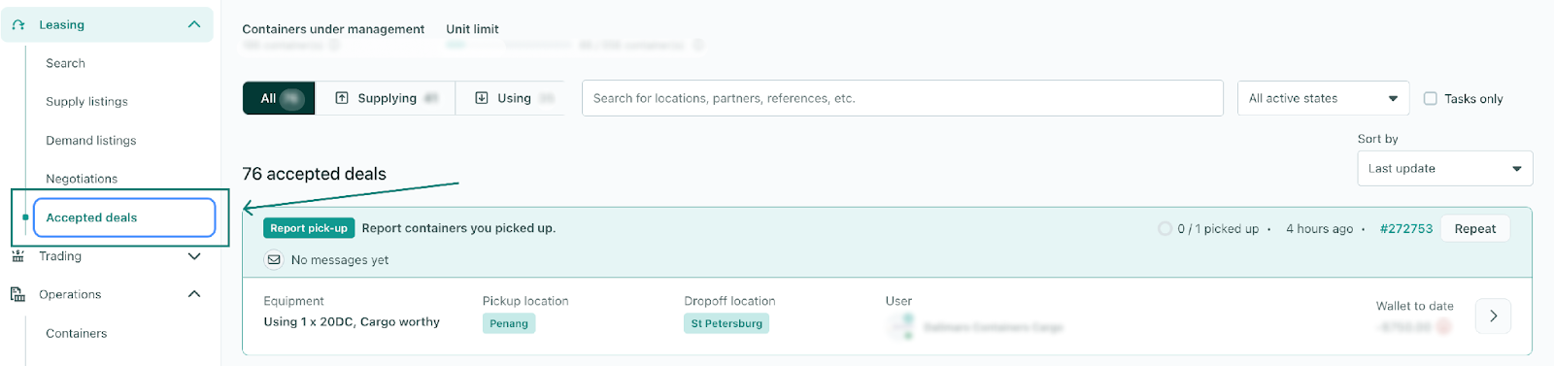Image resolution: width=1554 pixels, height=366 pixels.
Task: Expand the Trading menu chevron
Action: click(x=194, y=256)
